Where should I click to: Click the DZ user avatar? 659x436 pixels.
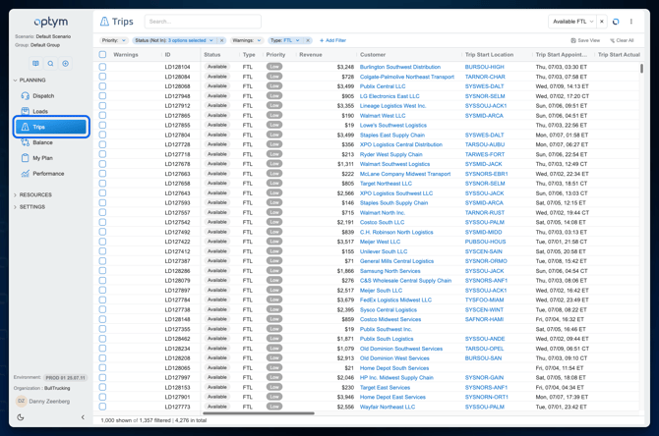[21, 402]
